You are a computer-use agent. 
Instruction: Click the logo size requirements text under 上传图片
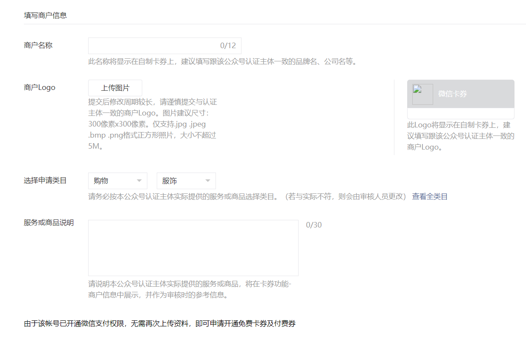pos(152,124)
